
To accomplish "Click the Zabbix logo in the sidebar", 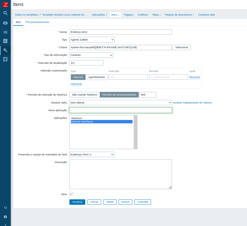I will tap(5, 5).
